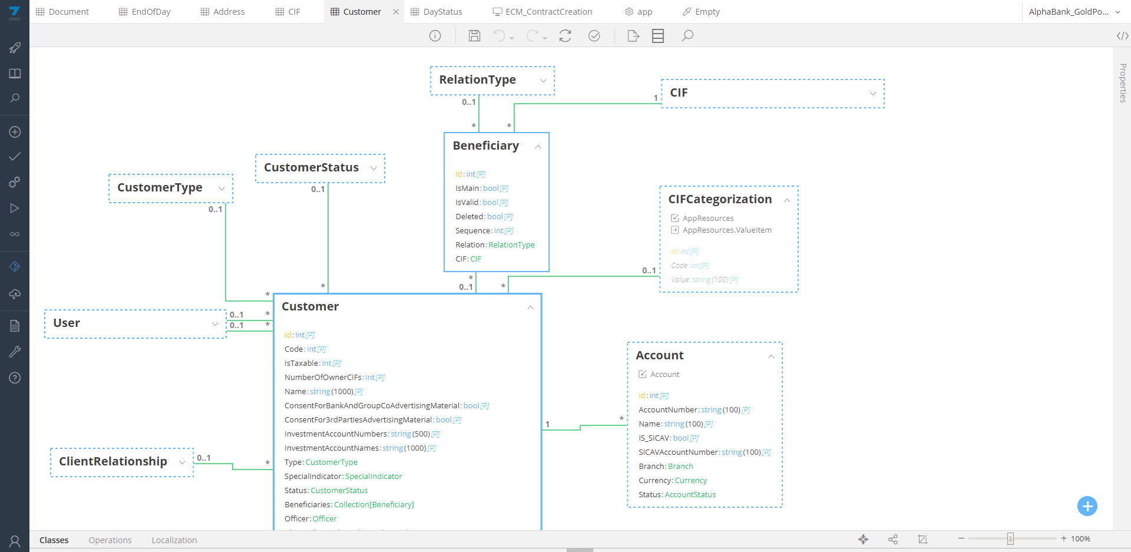Click the zoom slider handle

coord(1010,538)
